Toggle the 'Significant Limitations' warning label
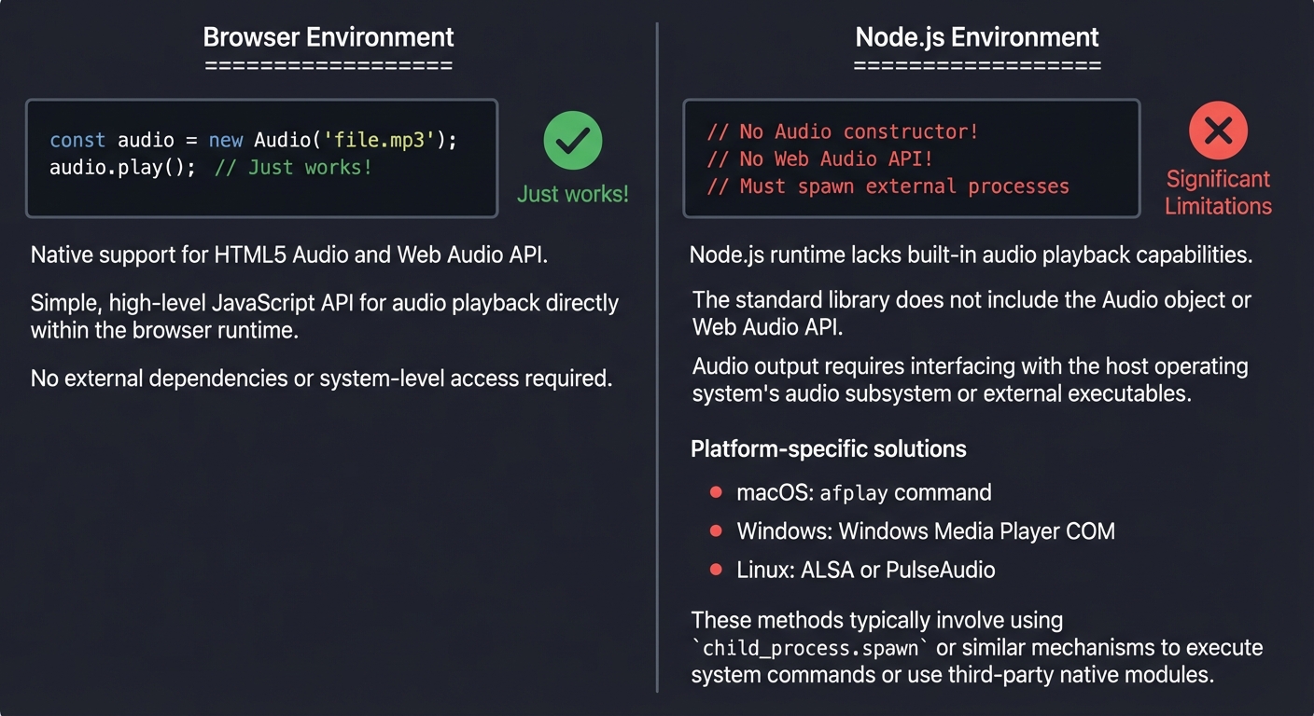 click(1218, 192)
